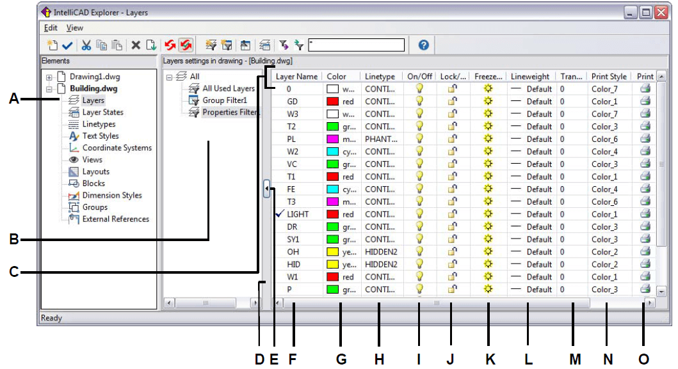Screen dimensions: 678x369
Task: Collapse the All layers filter node
Action: (x=169, y=77)
